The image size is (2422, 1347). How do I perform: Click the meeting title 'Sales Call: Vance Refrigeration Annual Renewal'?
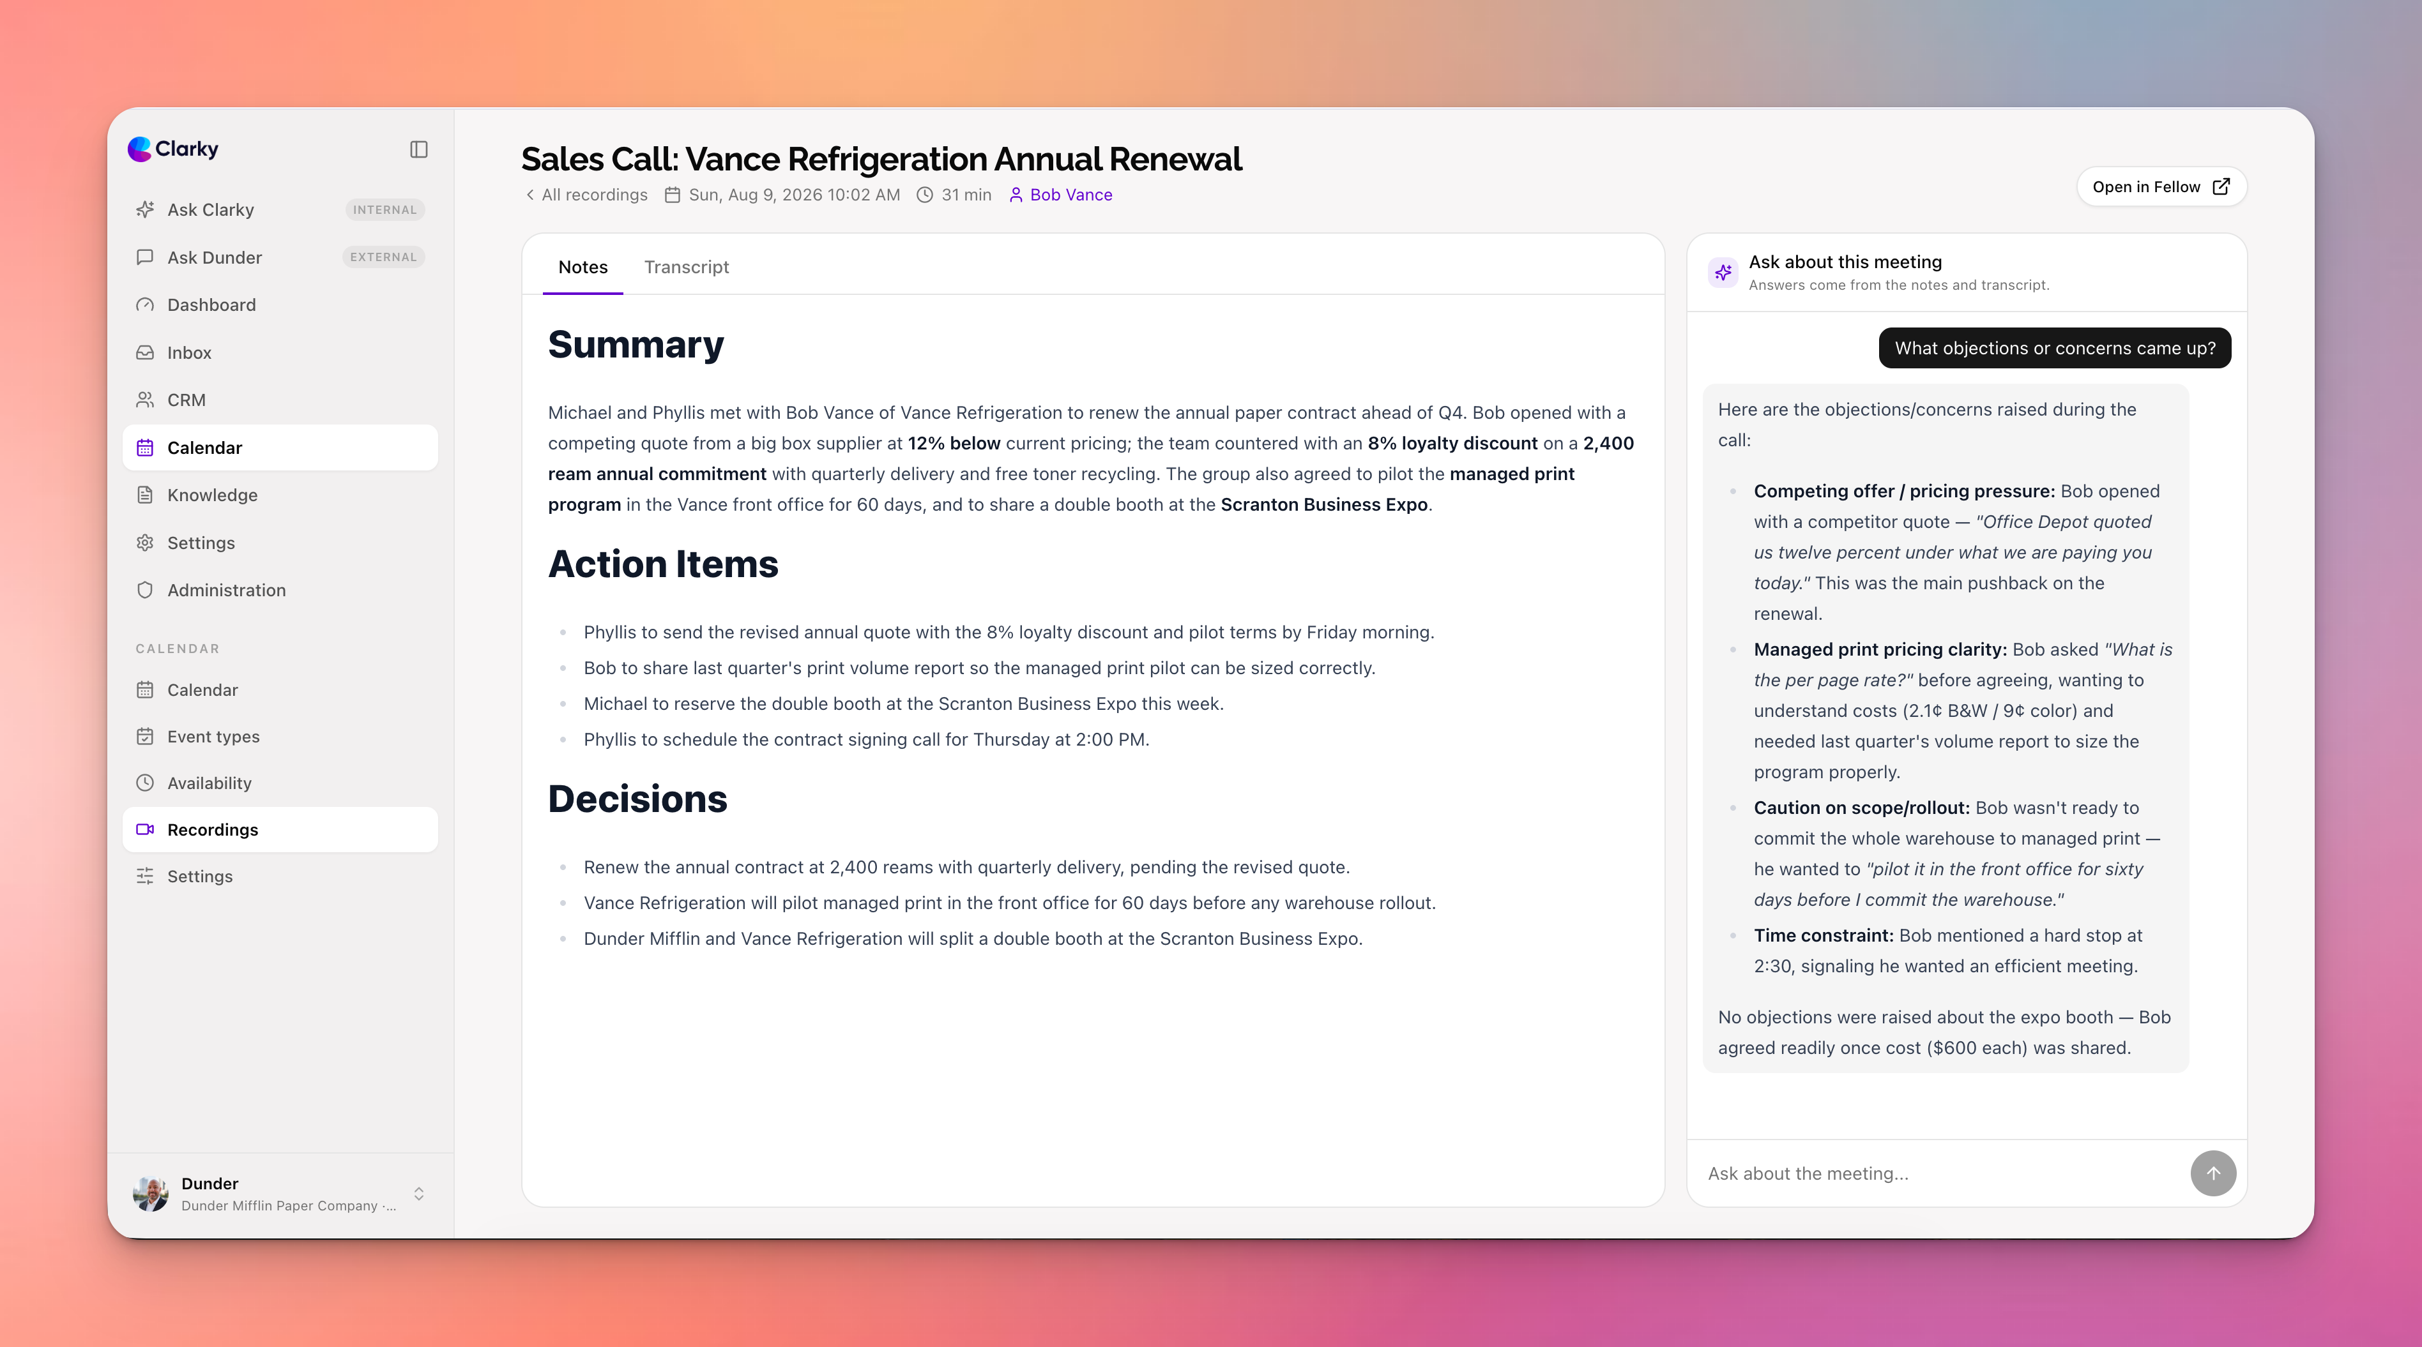tap(881, 159)
